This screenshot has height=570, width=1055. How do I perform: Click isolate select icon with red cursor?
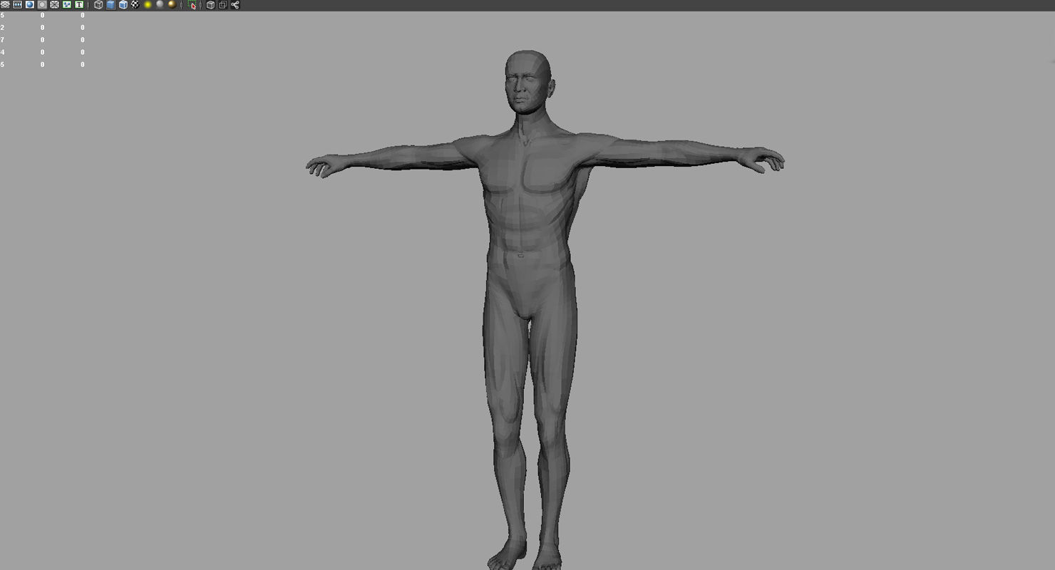point(192,5)
